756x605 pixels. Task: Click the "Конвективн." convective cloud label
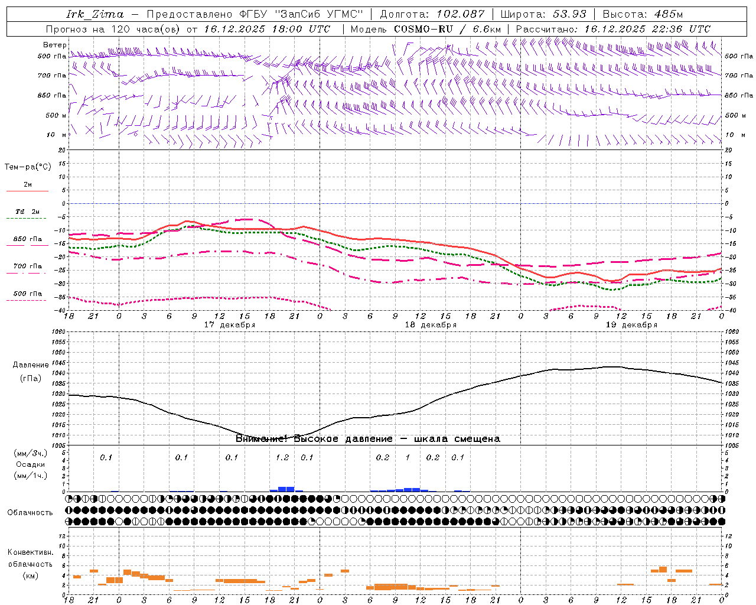coord(31,552)
